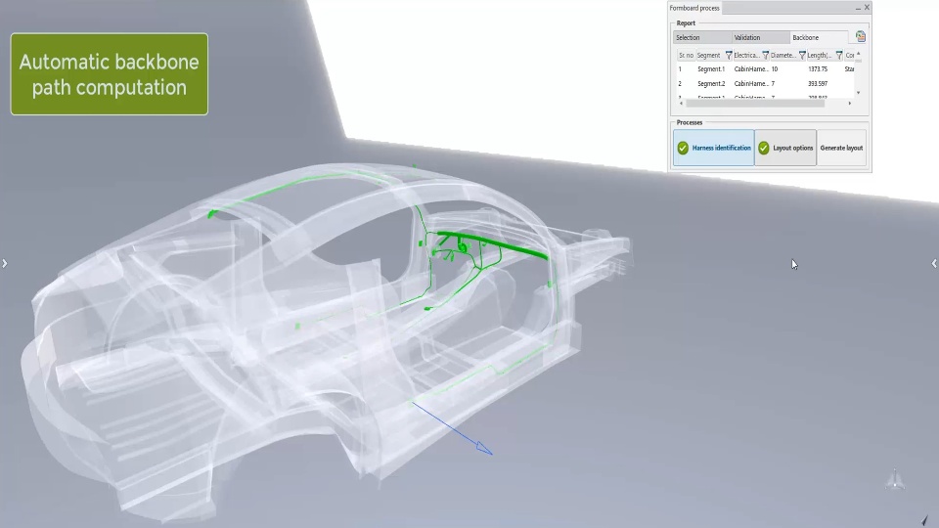Switch to the Validation tab
939x528 pixels.
(760, 38)
